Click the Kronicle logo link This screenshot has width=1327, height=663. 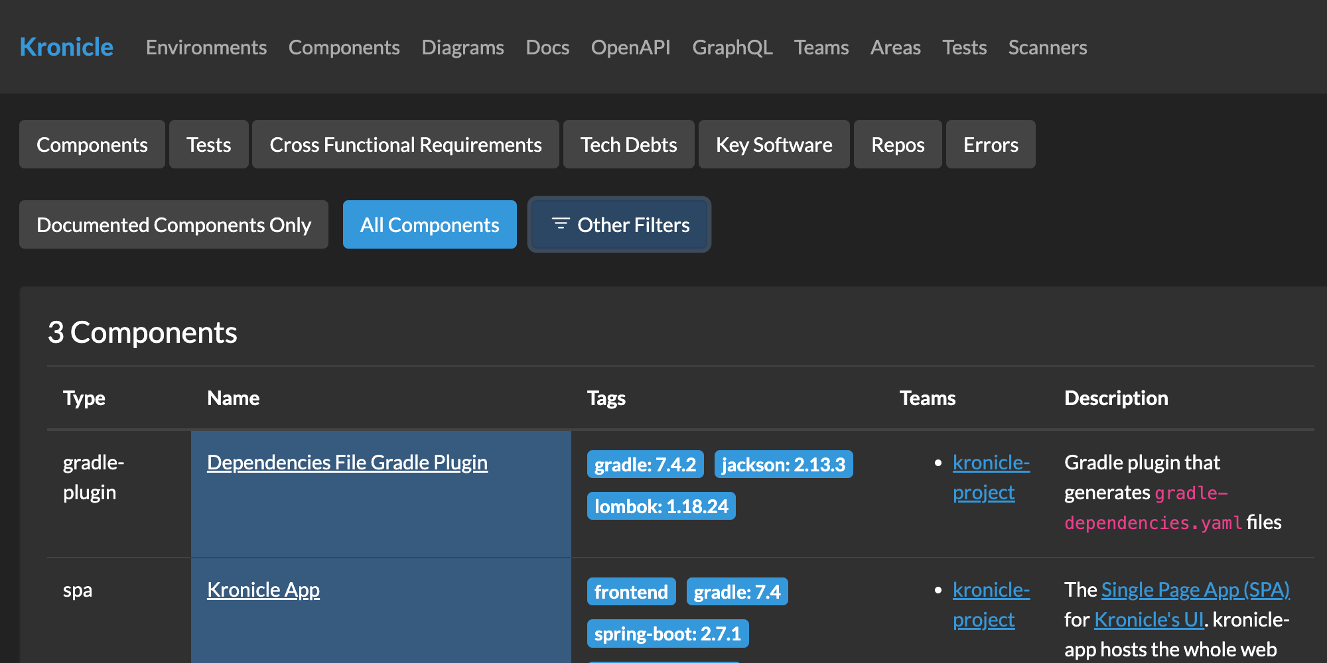tap(66, 47)
